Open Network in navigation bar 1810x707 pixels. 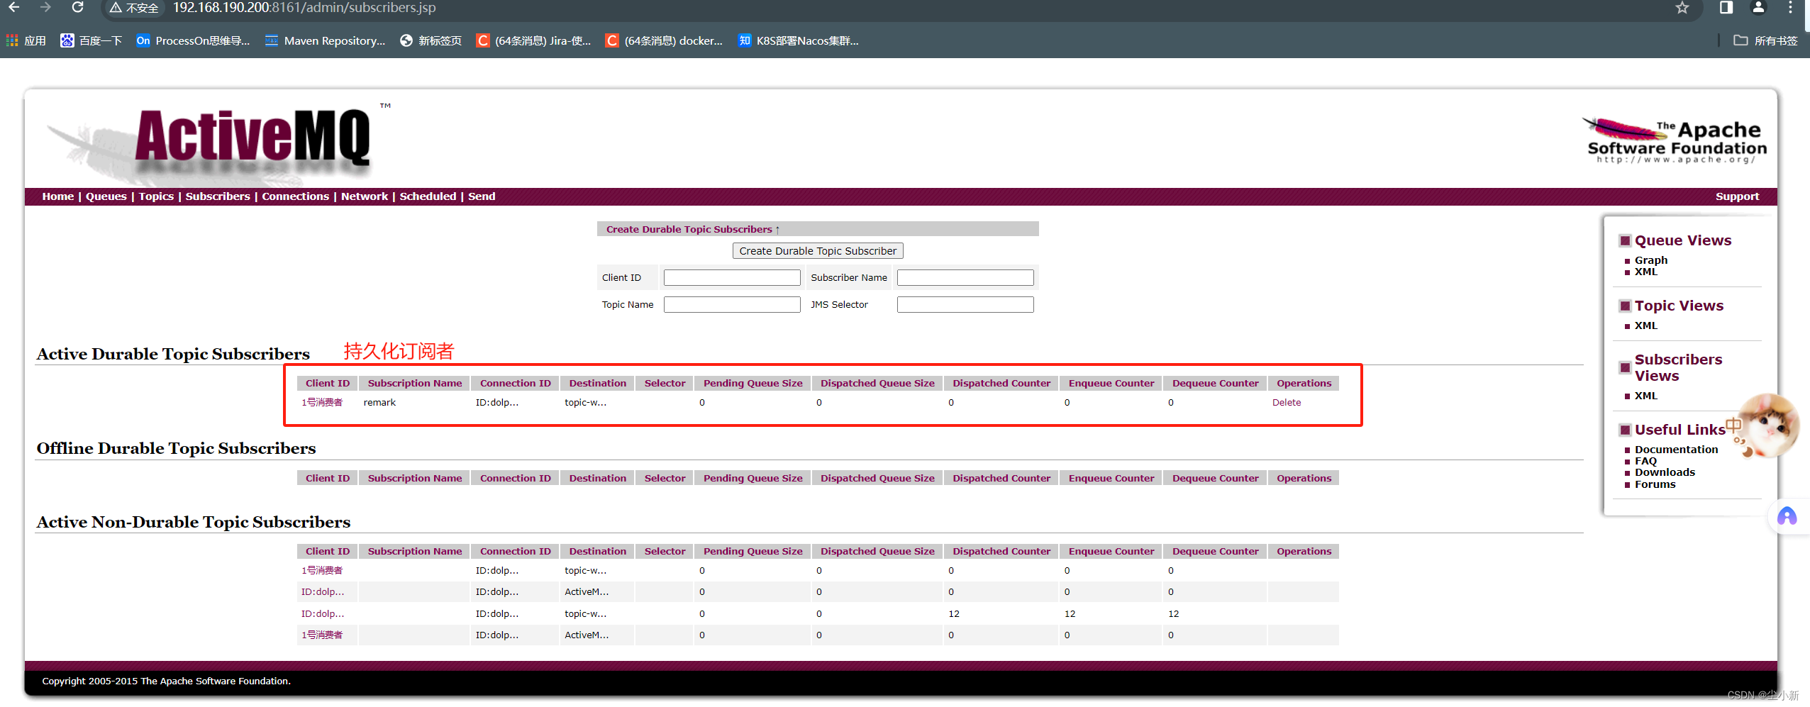click(365, 196)
